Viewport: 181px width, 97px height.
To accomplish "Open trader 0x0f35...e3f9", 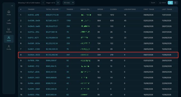I will point(33,15).
